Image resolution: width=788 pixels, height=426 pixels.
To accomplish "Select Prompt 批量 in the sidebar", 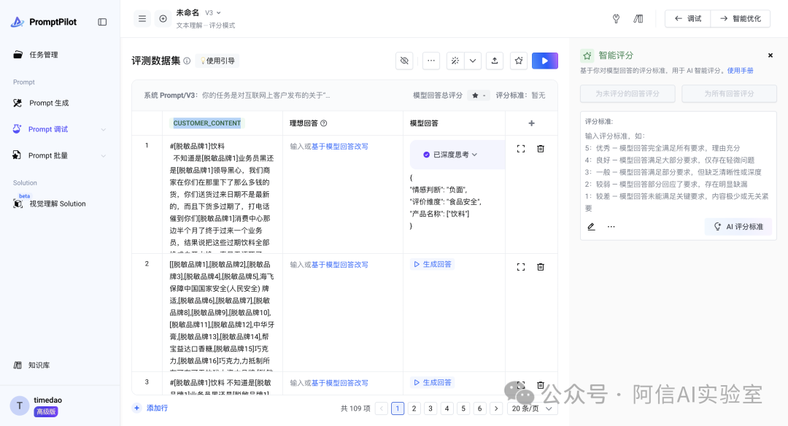I will [x=47, y=155].
